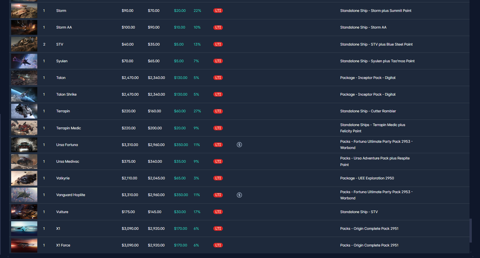Open the Storm AA ship thumbnail
The image size is (480, 258).
[24, 27]
